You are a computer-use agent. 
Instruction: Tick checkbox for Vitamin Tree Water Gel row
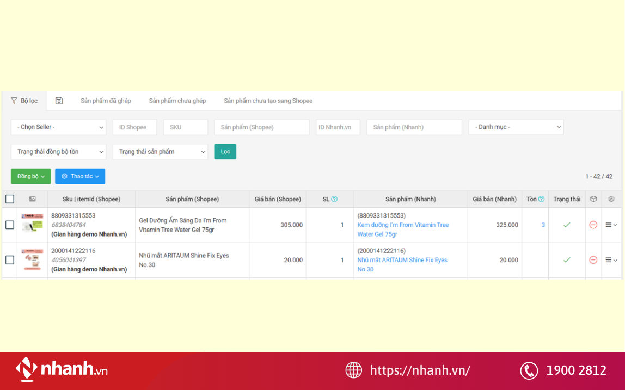tap(10, 225)
